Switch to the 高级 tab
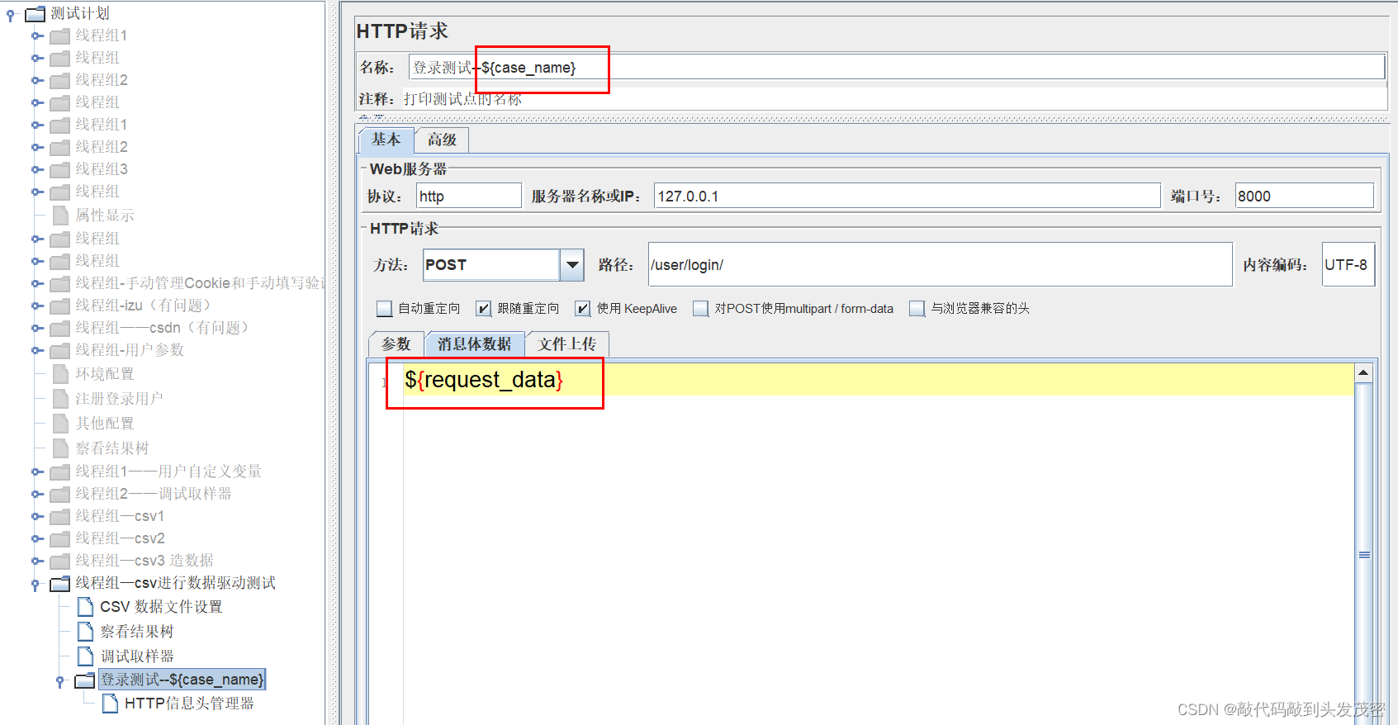 pyautogui.click(x=442, y=140)
